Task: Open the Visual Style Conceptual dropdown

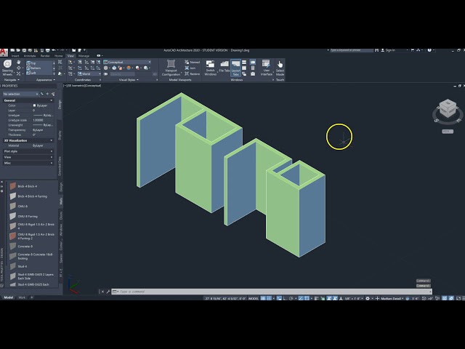Action: click(x=127, y=62)
